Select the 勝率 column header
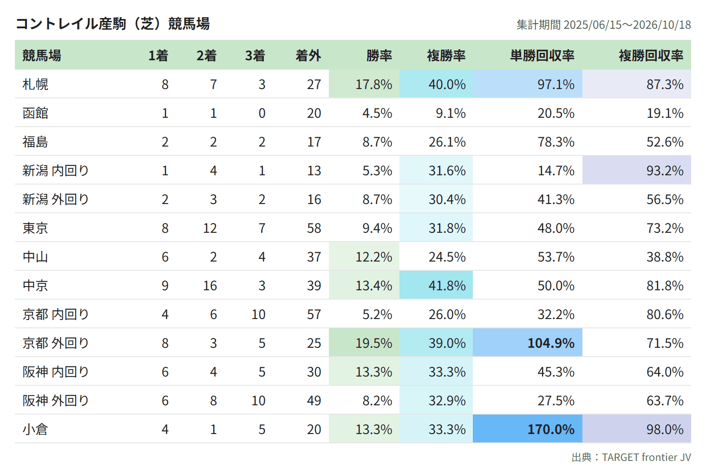The width and height of the screenshot is (706, 473). pyautogui.click(x=379, y=56)
